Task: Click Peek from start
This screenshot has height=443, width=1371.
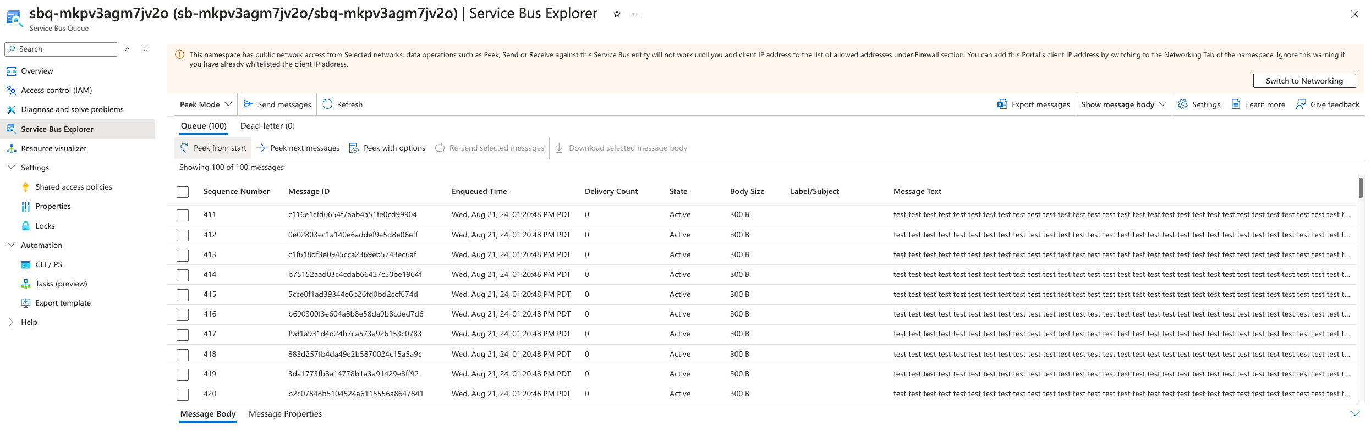Action: [x=213, y=148]
